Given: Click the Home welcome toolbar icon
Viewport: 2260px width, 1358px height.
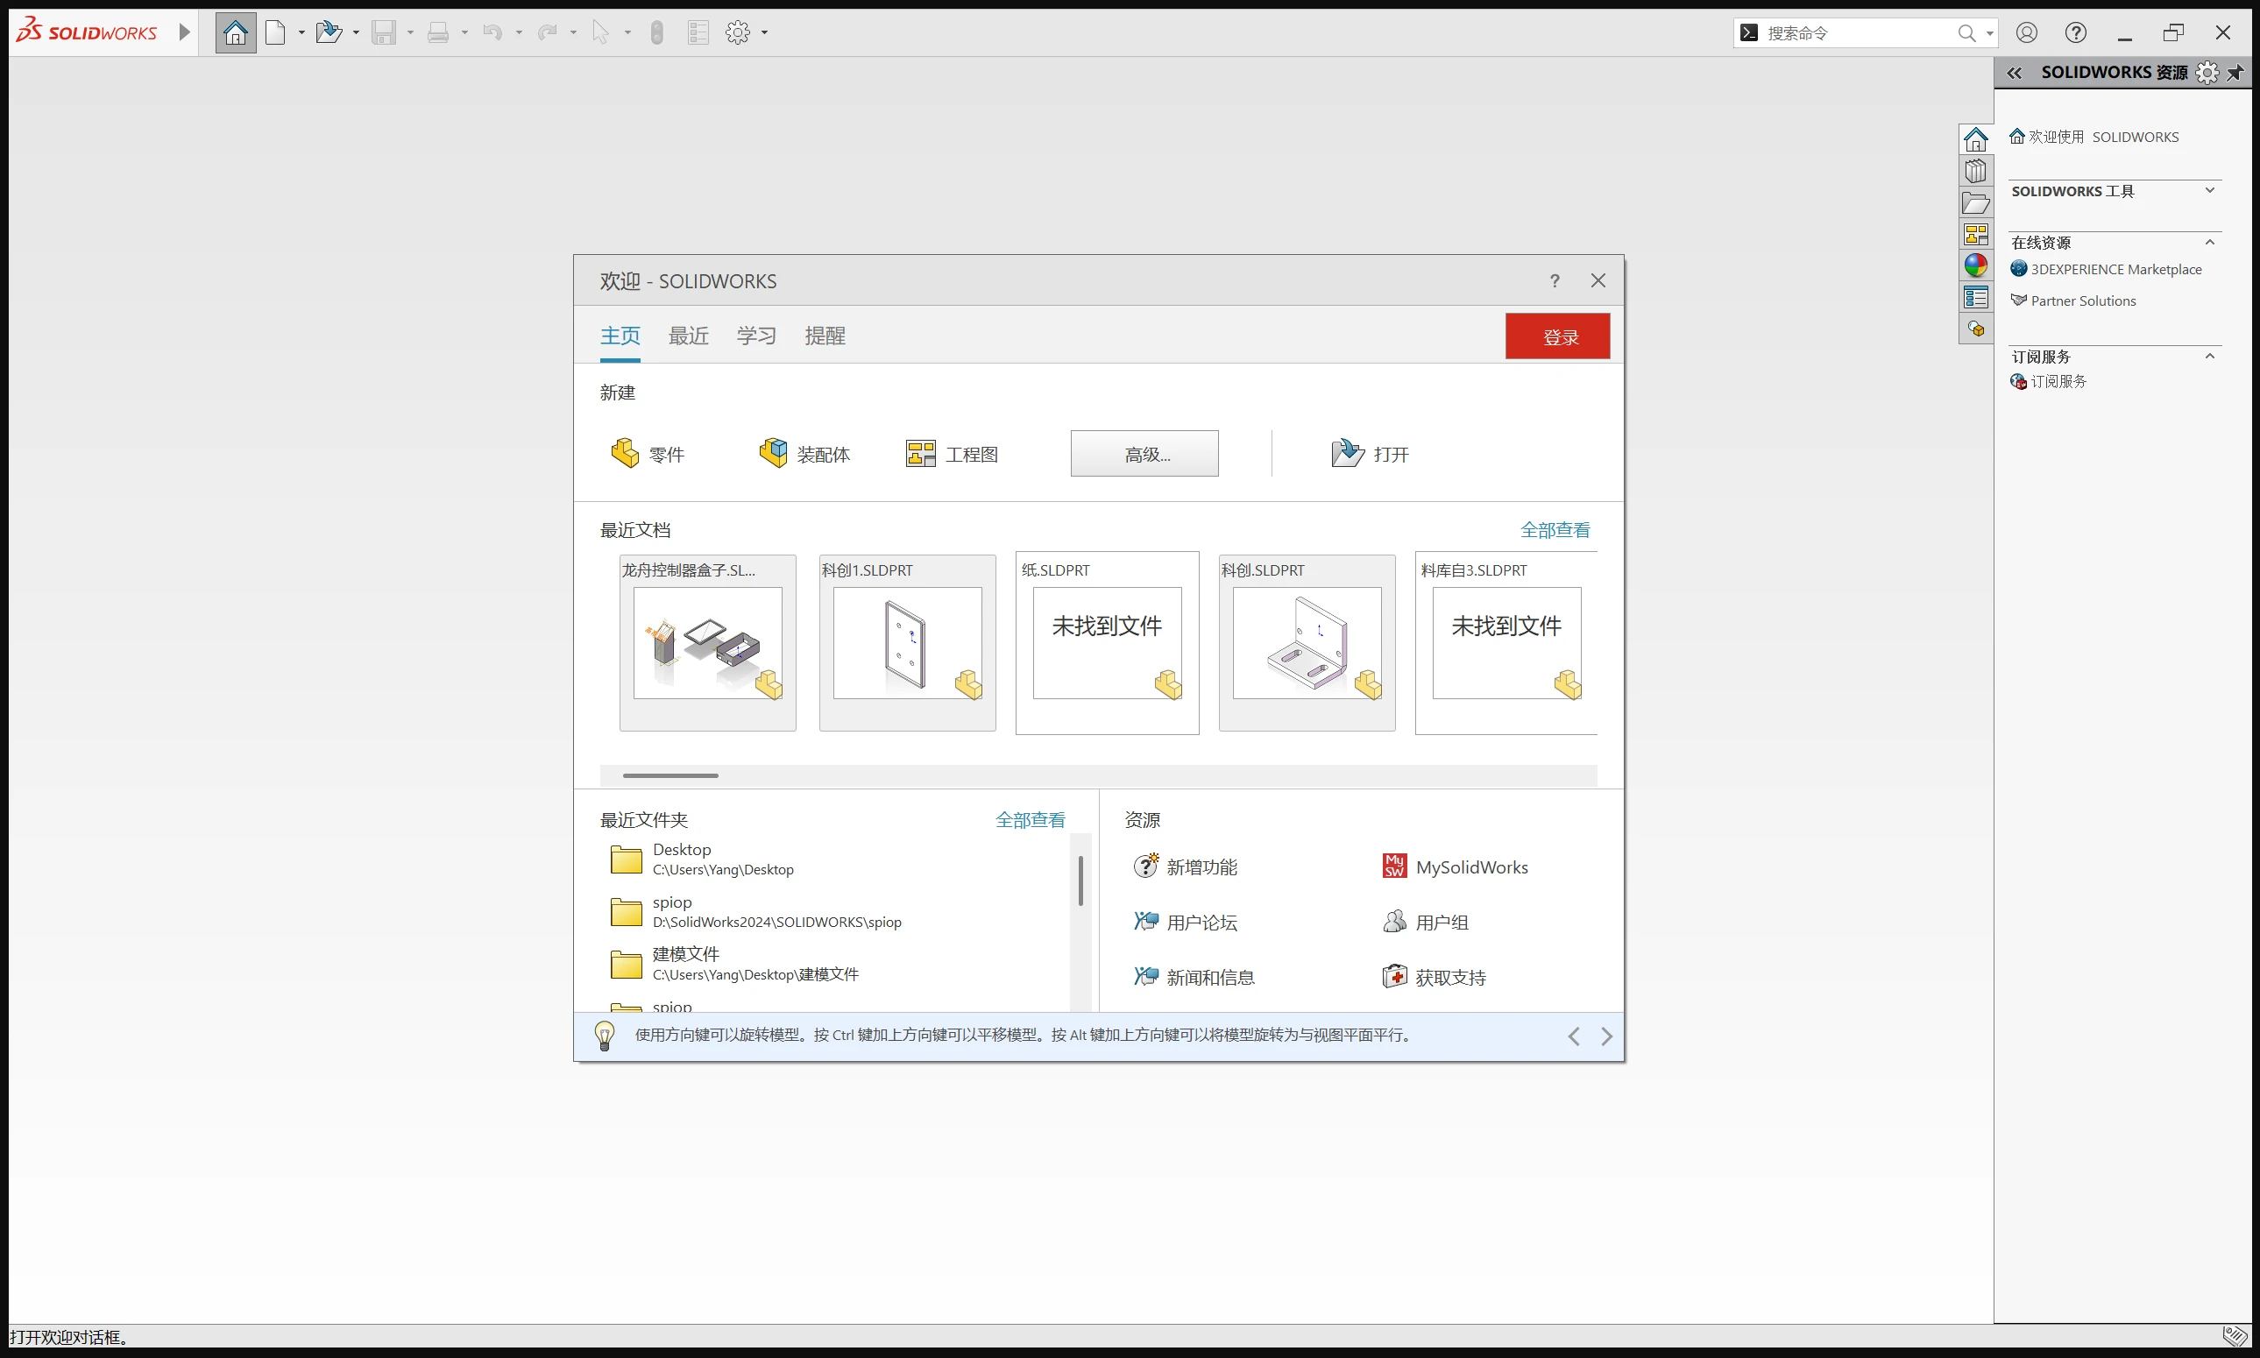Looking at the screenshot, I should 235,33.
